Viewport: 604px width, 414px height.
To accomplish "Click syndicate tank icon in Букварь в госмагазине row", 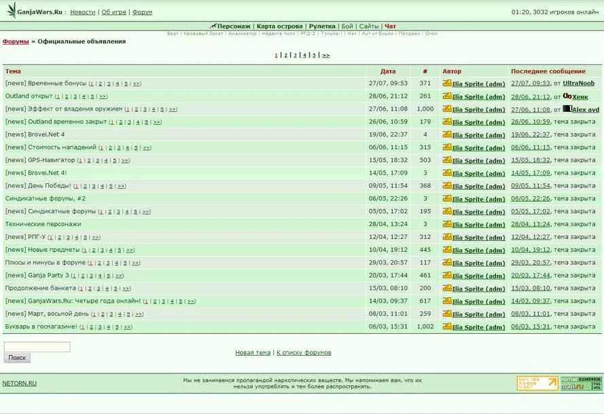I will [x=446, y=326].
